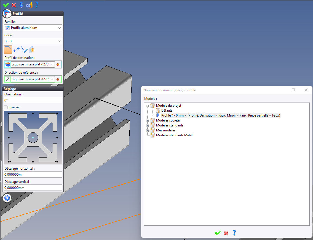313x240 pixels.
Task: Select the Profilé ? - 0mm template item
Action: point(221,115)
